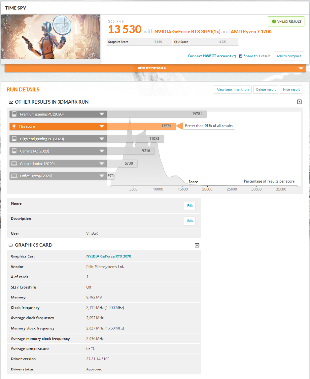Click average temperature 63 °C
The width and height of the screenshot is (310, 379).
coord(91,349)
